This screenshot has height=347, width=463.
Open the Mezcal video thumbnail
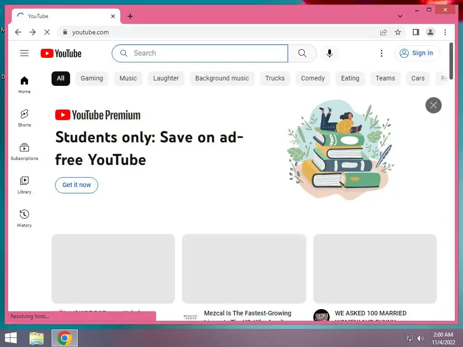(x=244, y=268)
